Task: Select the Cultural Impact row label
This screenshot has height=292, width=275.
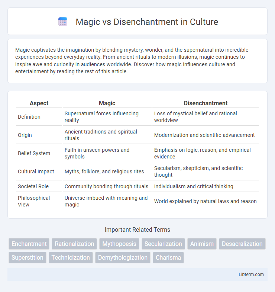Action: [x=36, y=171]
